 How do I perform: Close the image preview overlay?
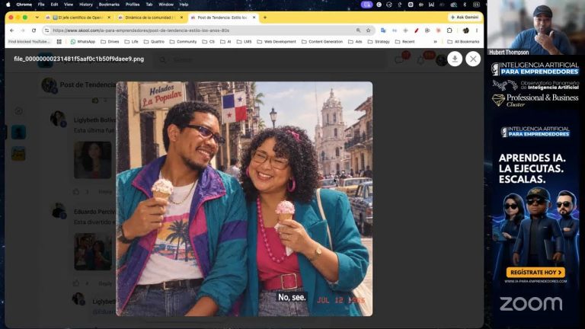click(x=473, y=59)
